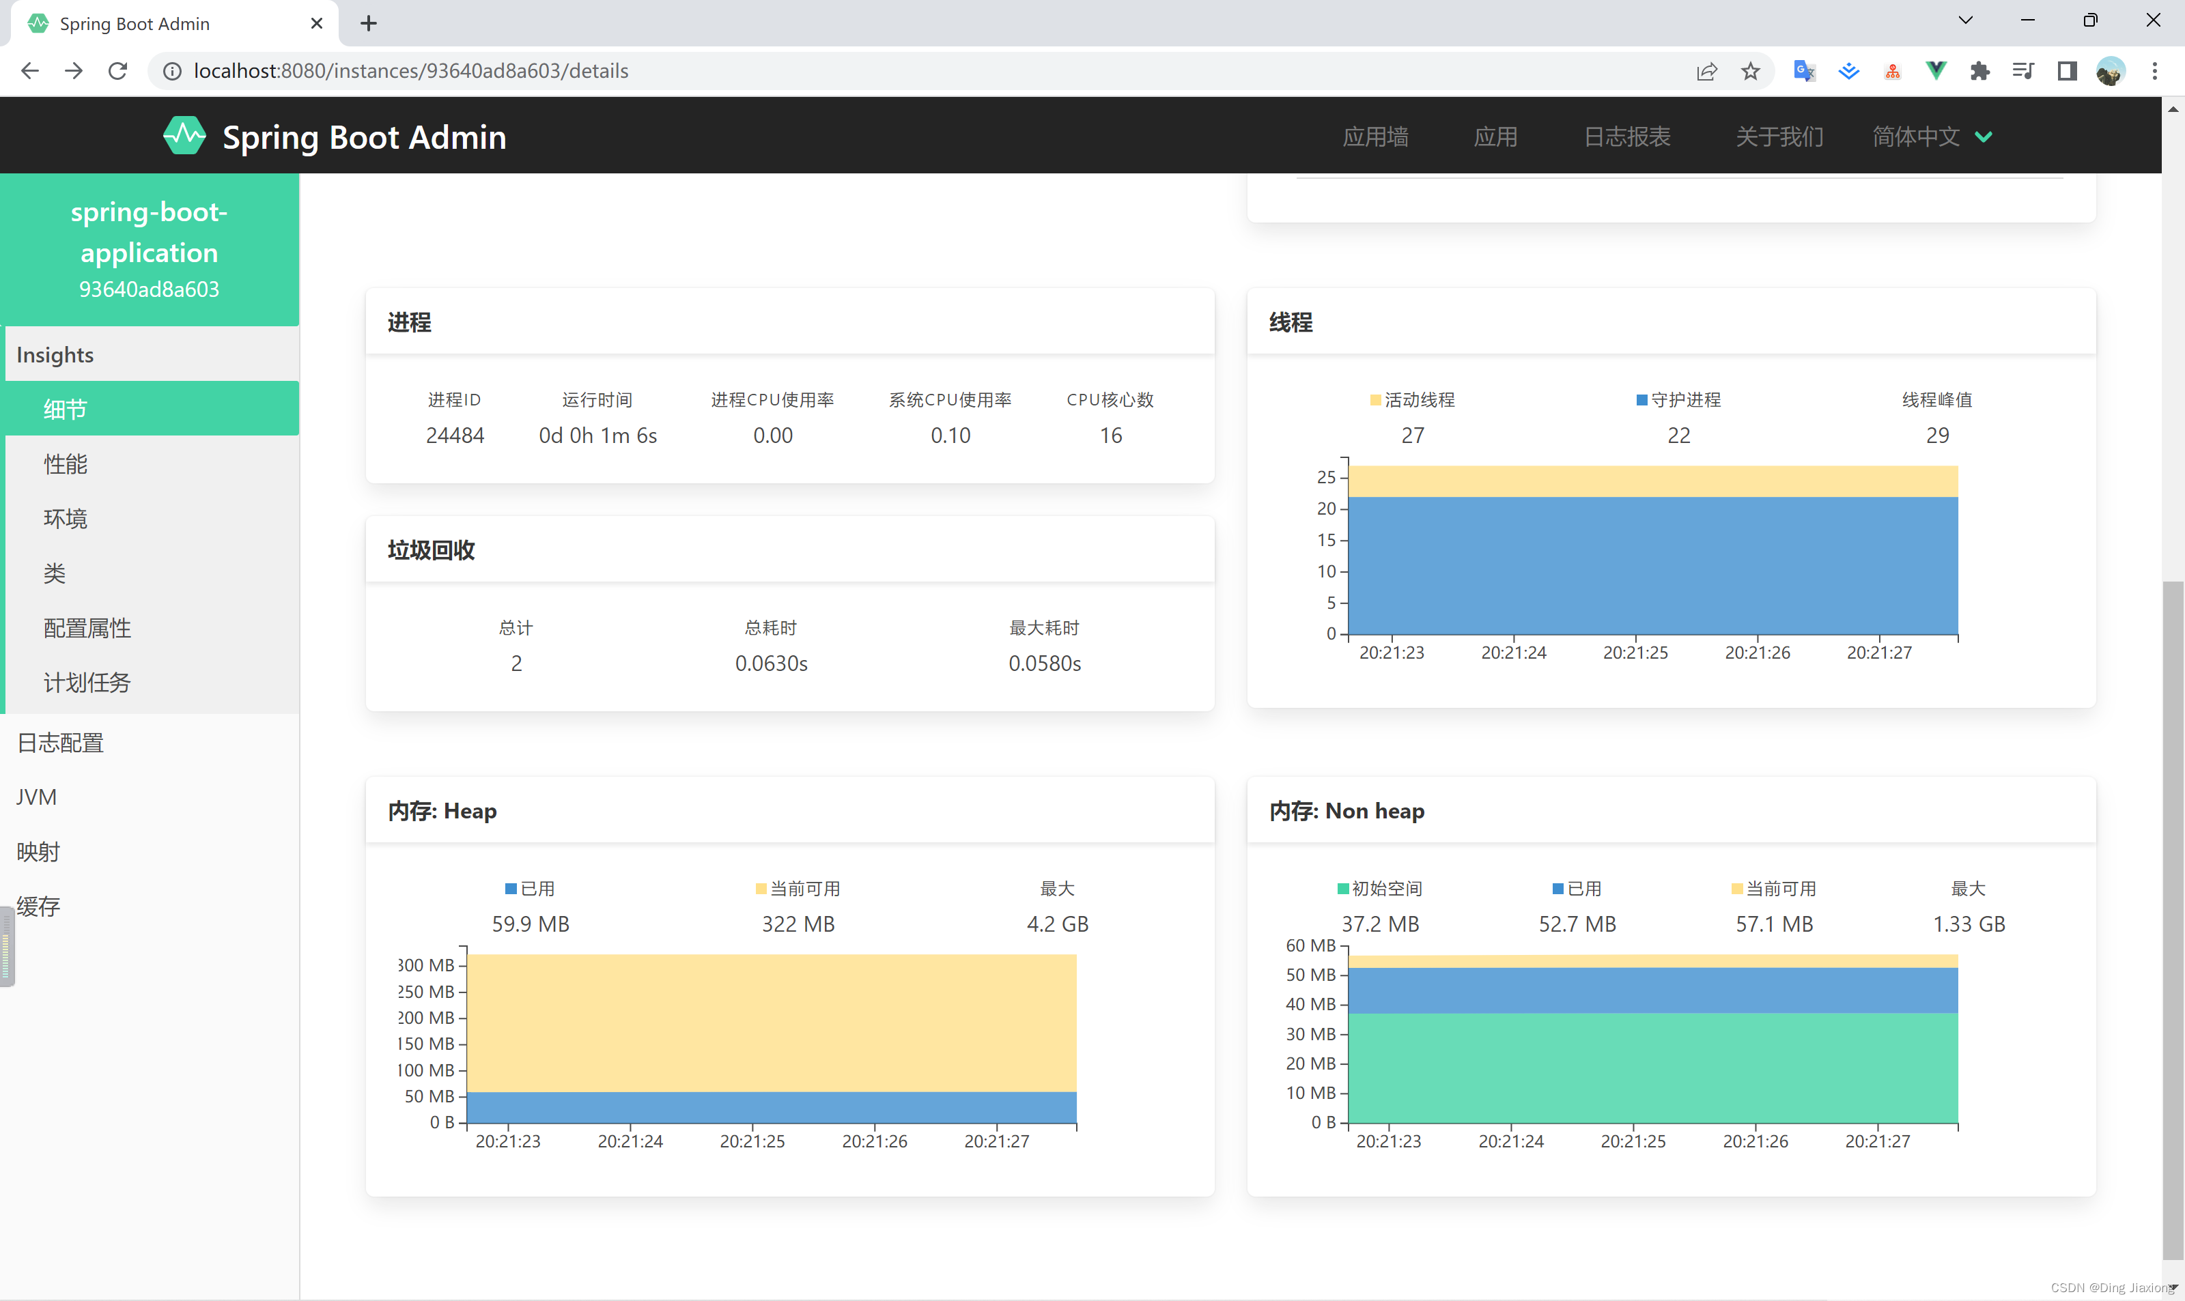This screenshot has height=1301, width=2185.
Task: Share this page via share icon
Action: (x=1706, y=71)
